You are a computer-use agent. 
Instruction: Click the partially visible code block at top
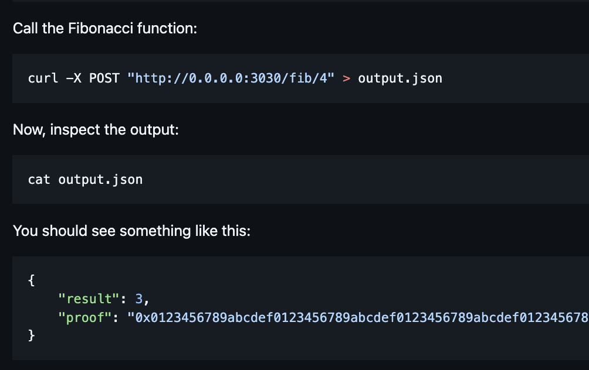point(293,1)
